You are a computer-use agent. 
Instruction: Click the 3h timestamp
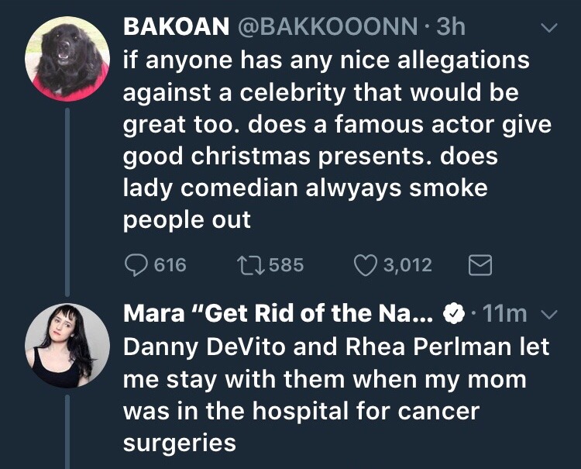click(452, 27)
